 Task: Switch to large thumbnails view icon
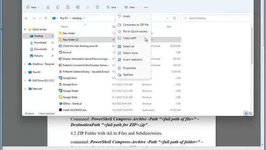pyautogui.click(x=251, y=113)
